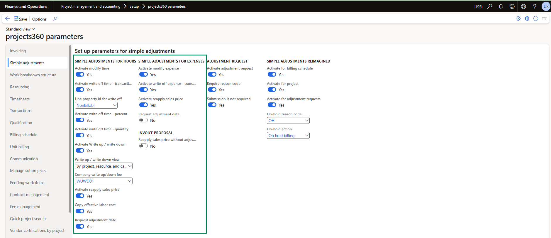Open notifications bell icon
The height and width of the screenshot is (238, 551).
[x=501, y=6]
